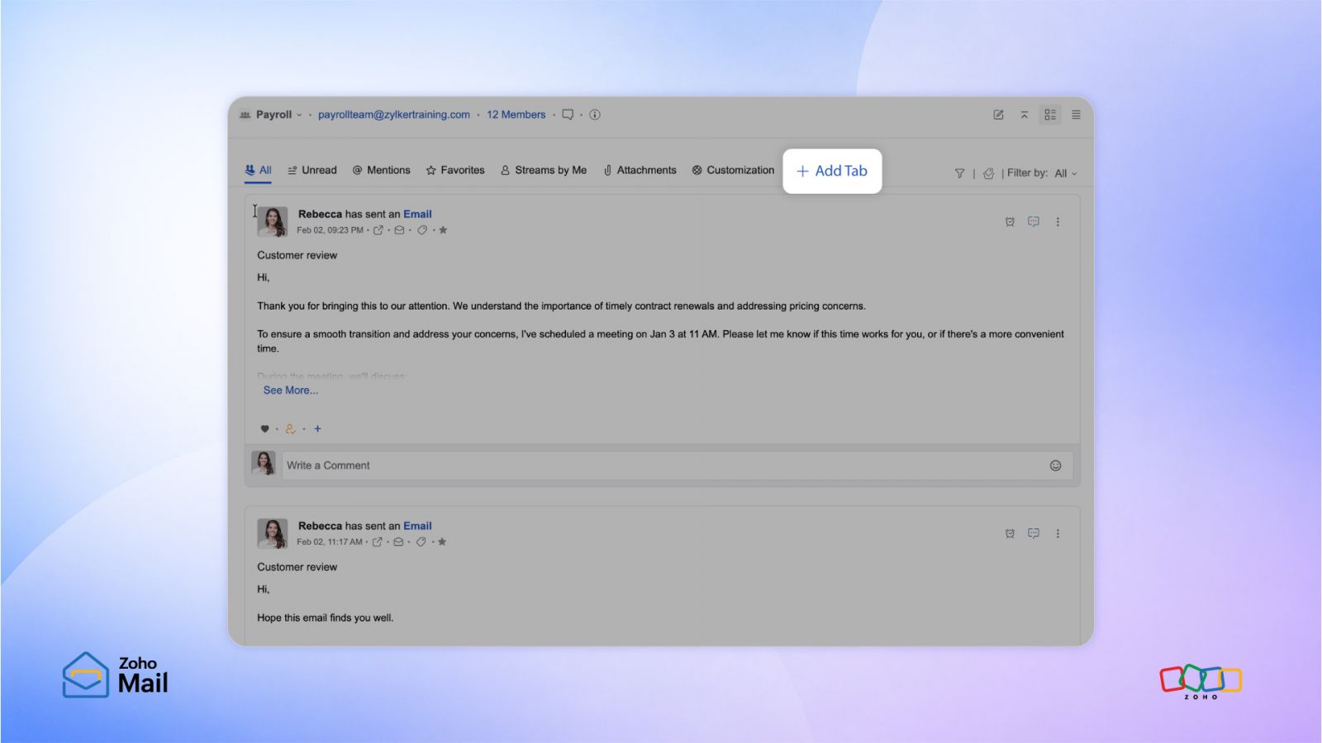Switch to the detailed list view icon

[1050, 115]
